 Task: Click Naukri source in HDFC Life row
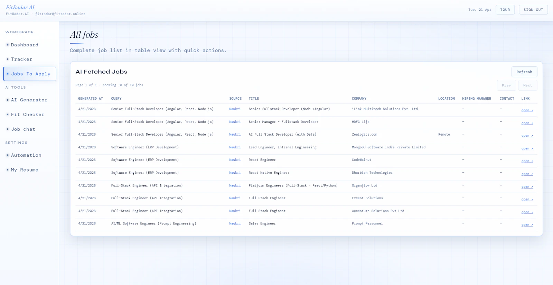point(235,122)
